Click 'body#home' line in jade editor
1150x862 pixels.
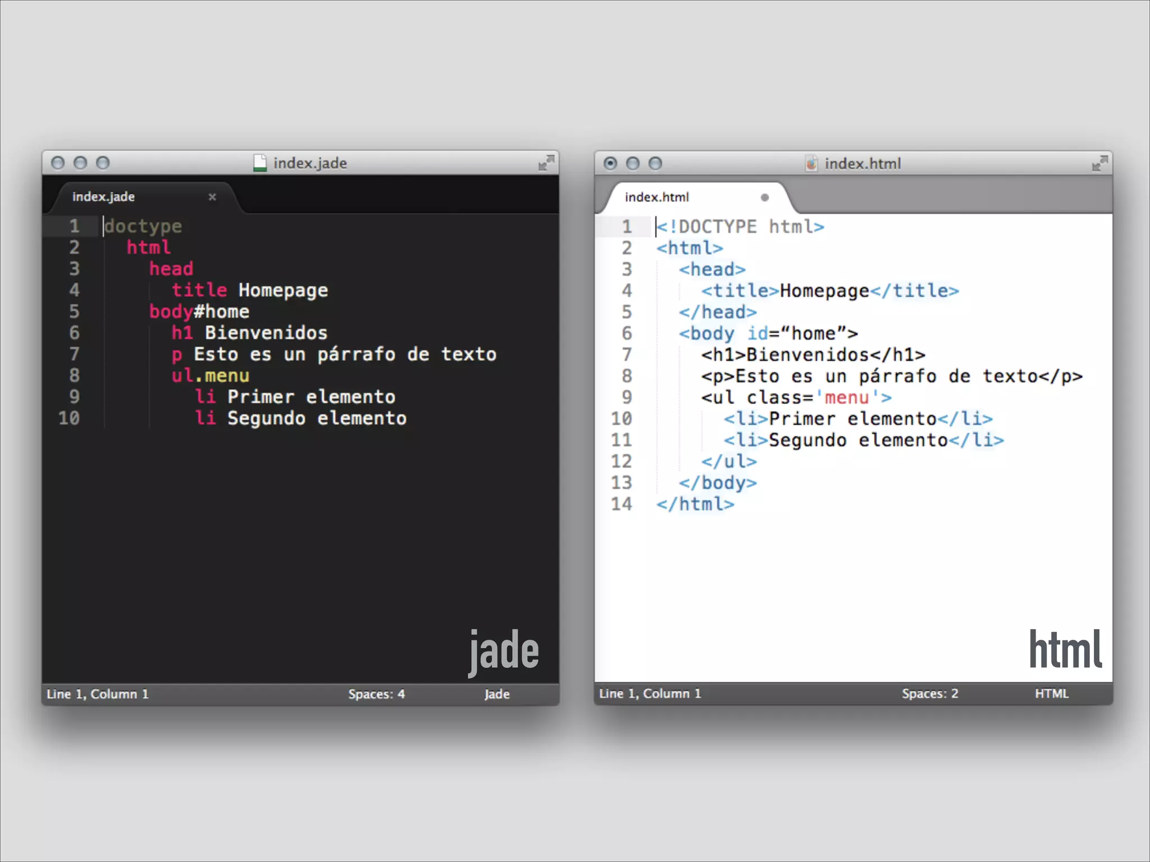click(x=199, y=311)
